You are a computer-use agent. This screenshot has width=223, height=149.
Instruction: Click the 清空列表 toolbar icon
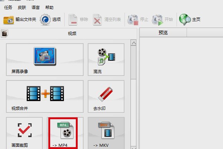97,20
